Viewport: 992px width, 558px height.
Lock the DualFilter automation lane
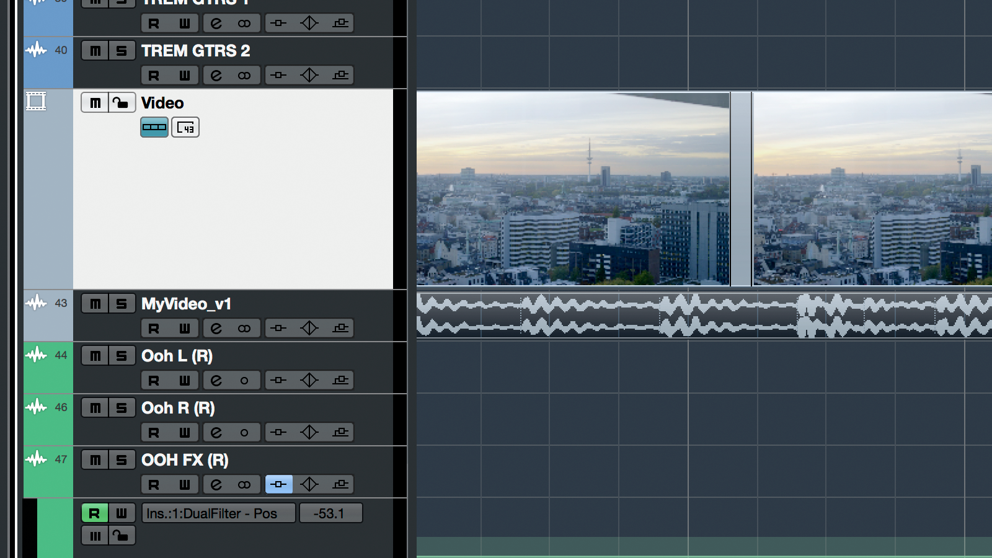pos(122,536)
